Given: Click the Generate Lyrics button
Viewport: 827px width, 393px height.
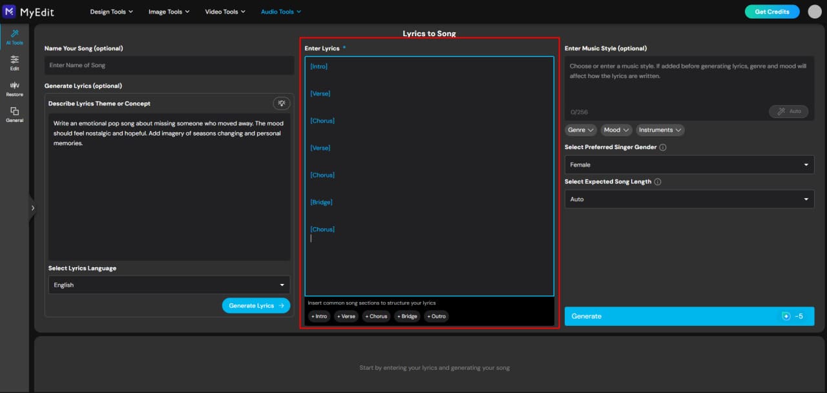Looking at the screenshot, I should pyautogui.click(x=256, y=305).
